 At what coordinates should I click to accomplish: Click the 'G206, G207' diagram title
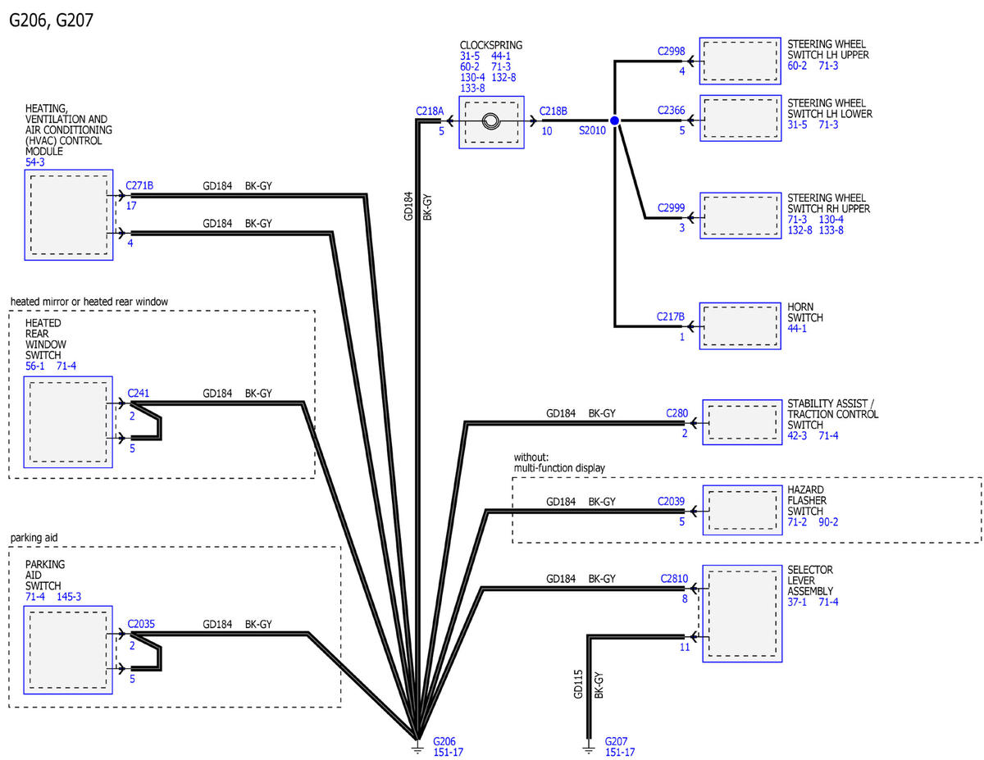point(51,20)
